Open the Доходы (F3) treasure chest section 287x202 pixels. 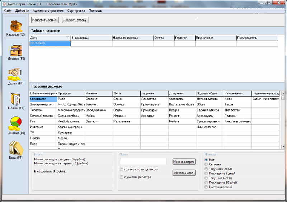[x=16, y=52]
